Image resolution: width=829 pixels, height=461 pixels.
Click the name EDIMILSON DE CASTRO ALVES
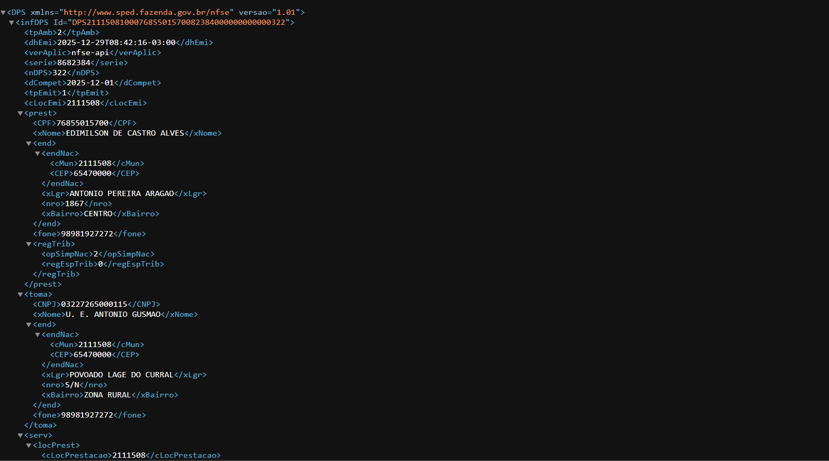(x=125, y=133)
